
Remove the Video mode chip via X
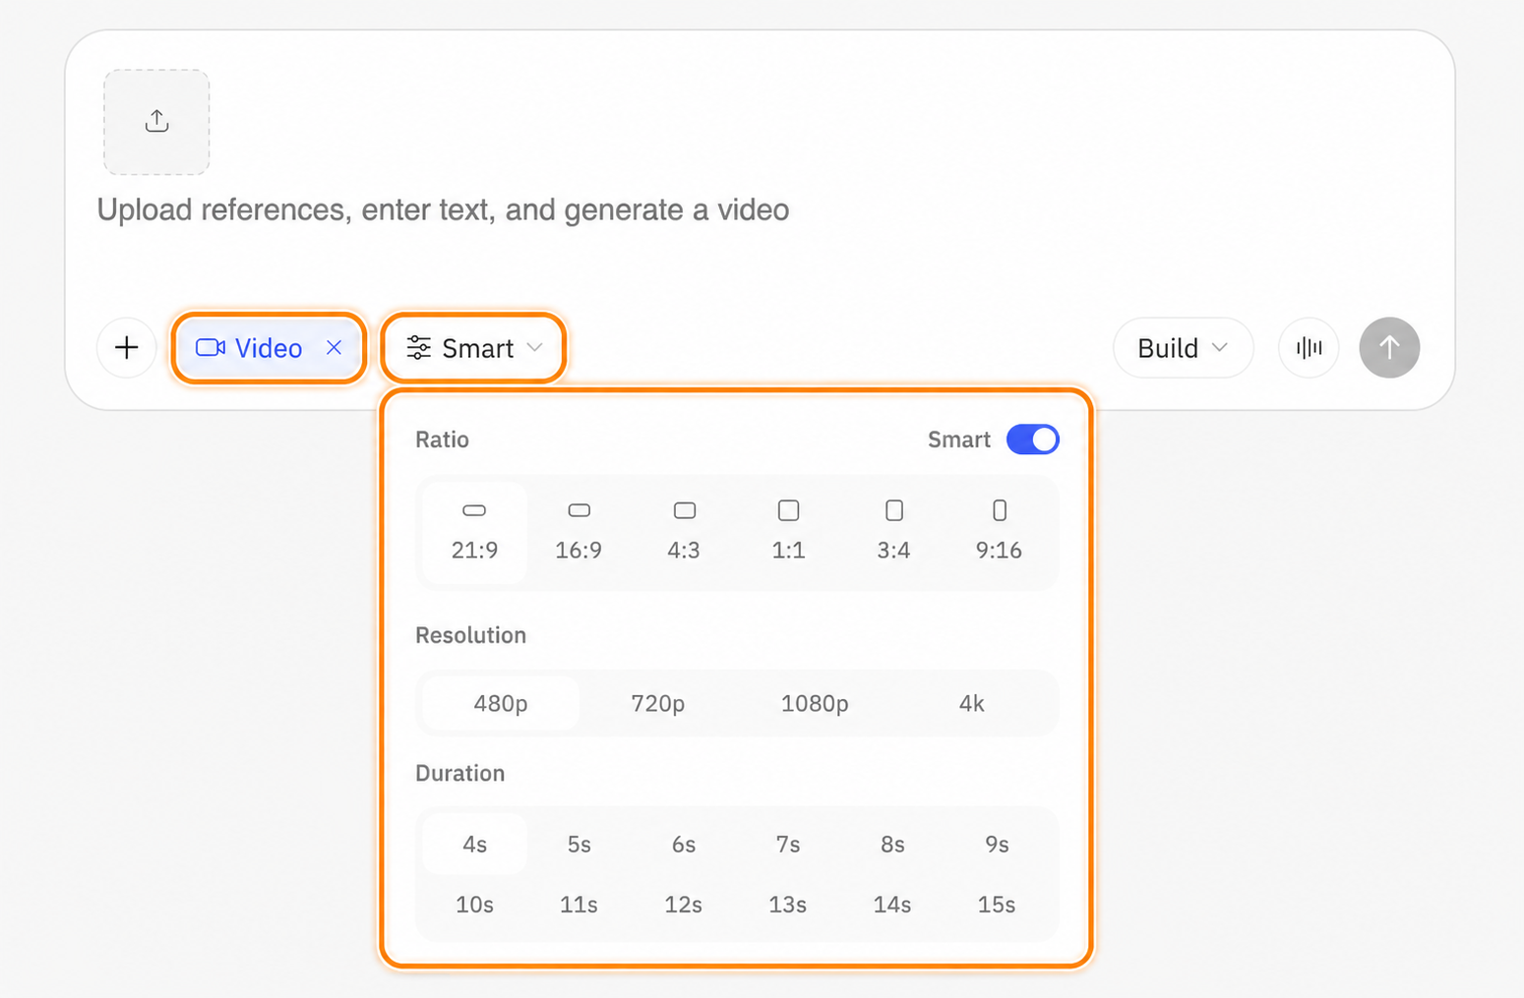pos(335,347)
